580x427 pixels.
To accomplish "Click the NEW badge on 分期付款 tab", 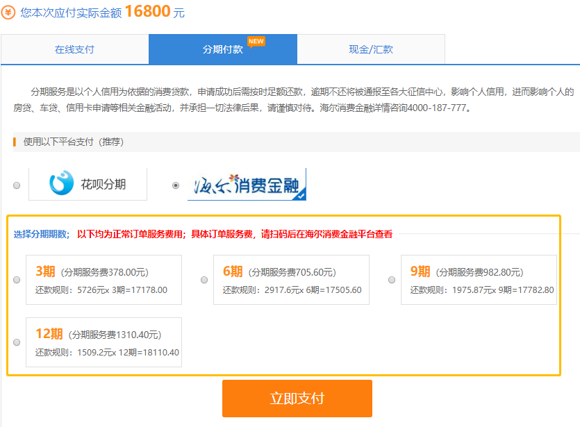I will click(257, 41).
